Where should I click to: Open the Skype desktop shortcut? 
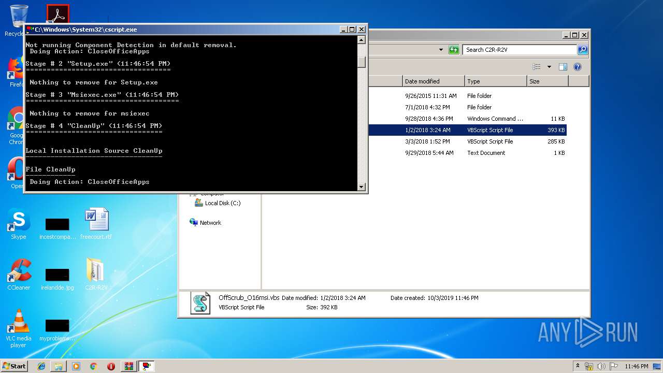tap(18, 225)
